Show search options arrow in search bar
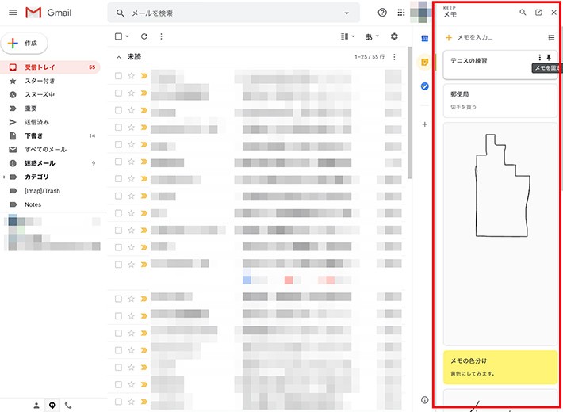 pos(347,13)
